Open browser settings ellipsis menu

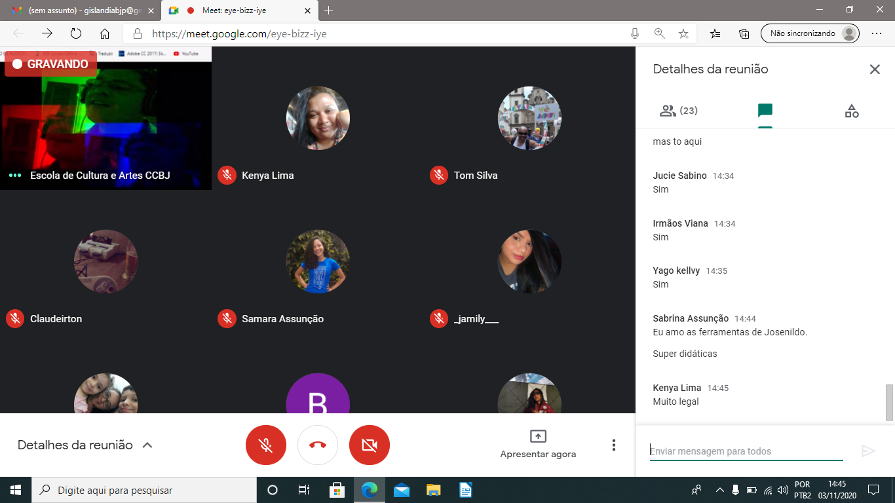tap(877, 33)
